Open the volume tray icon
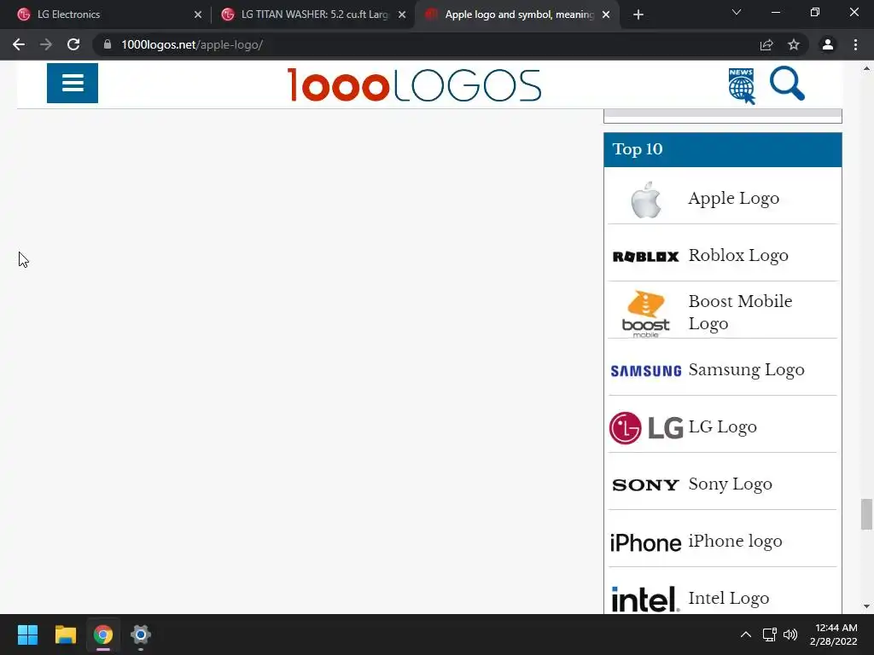The image size is (874, 655). [790, 635]
